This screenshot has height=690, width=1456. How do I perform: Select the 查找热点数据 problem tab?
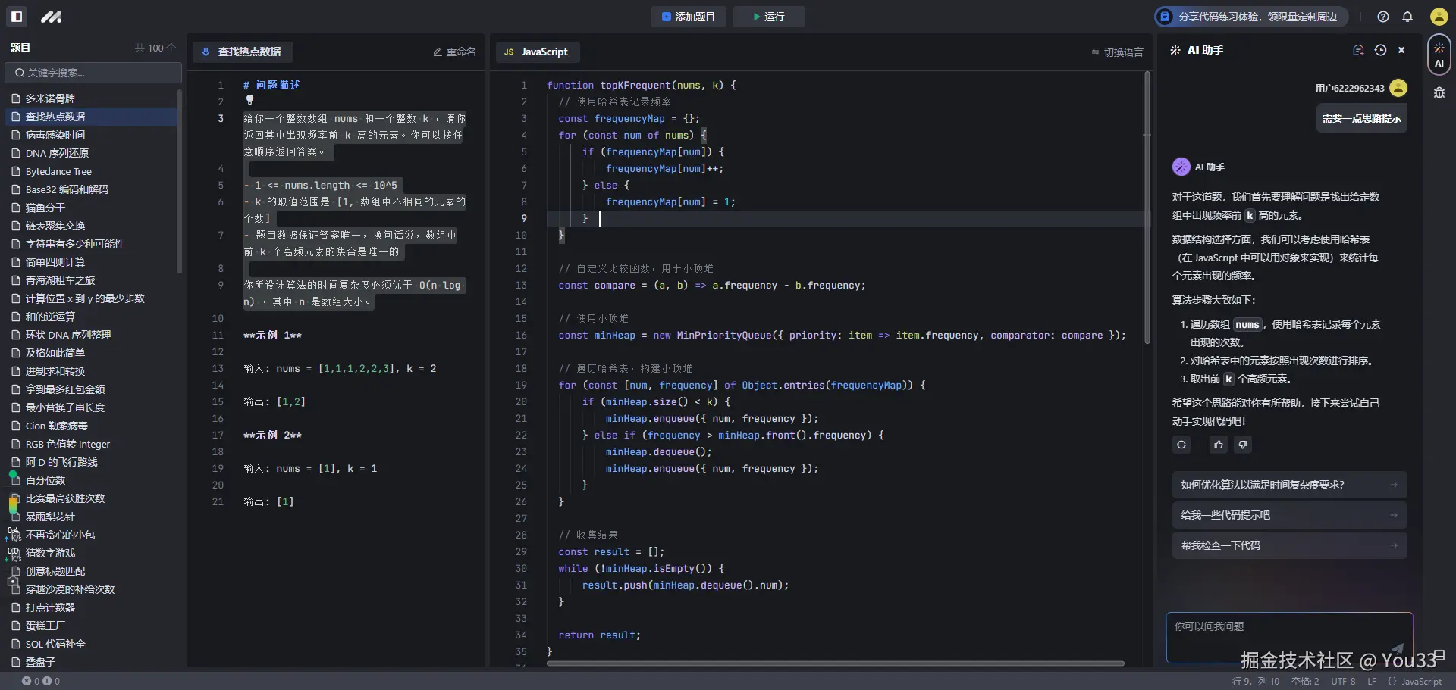243,52
